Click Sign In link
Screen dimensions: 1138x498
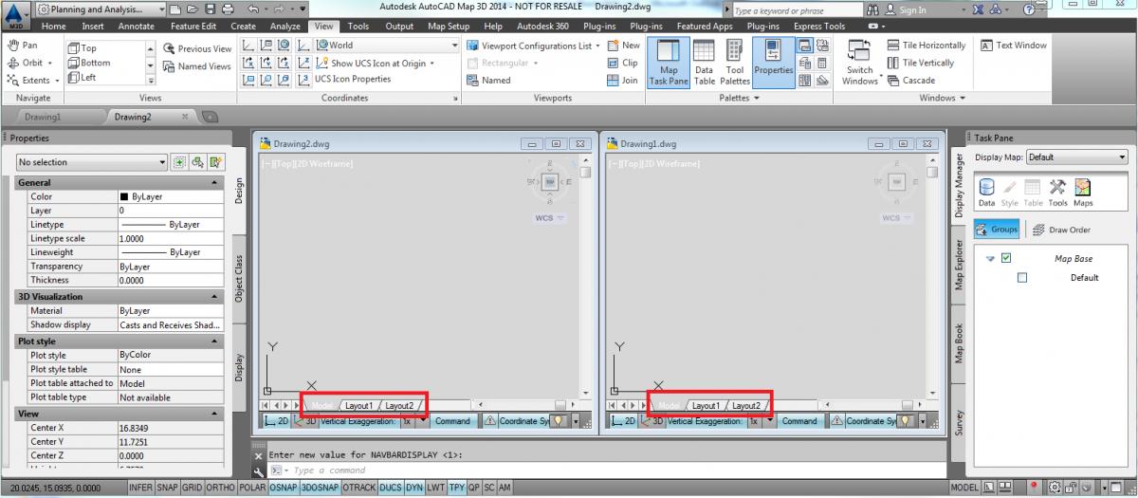[905, 9]
